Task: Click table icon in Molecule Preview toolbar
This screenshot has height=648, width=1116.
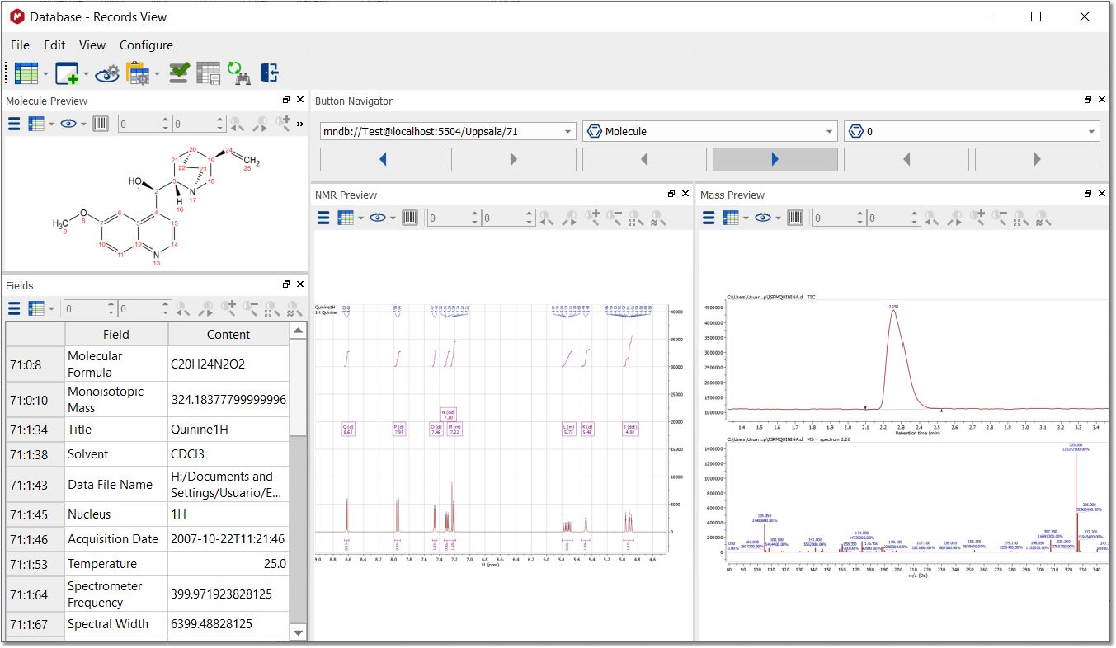Action: (36, 124)
